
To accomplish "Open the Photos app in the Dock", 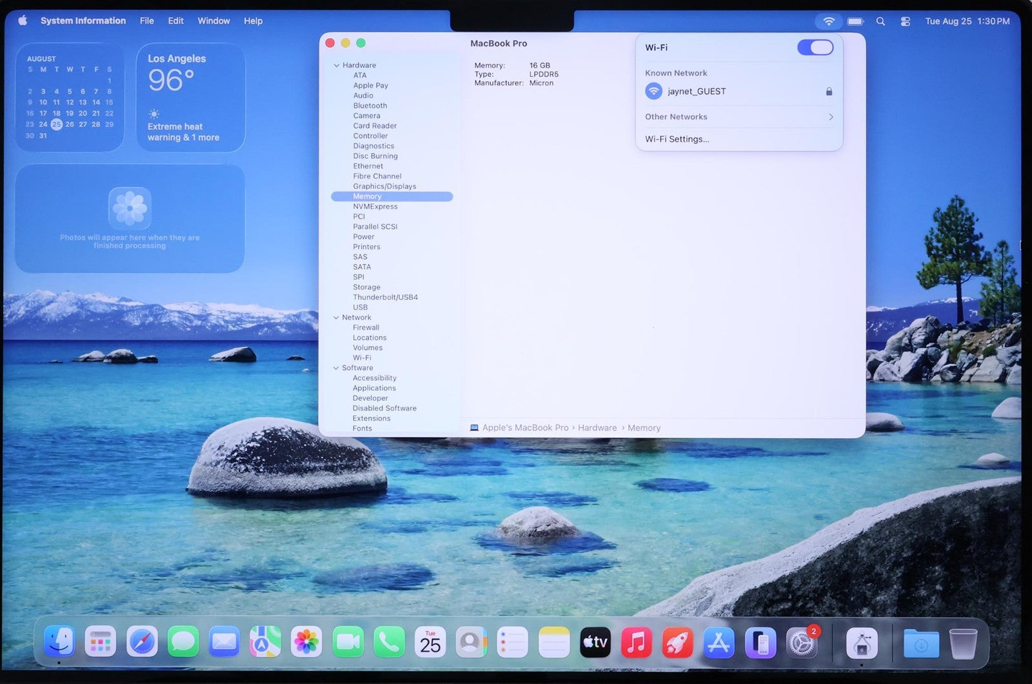I will click(x=306, y=642).
